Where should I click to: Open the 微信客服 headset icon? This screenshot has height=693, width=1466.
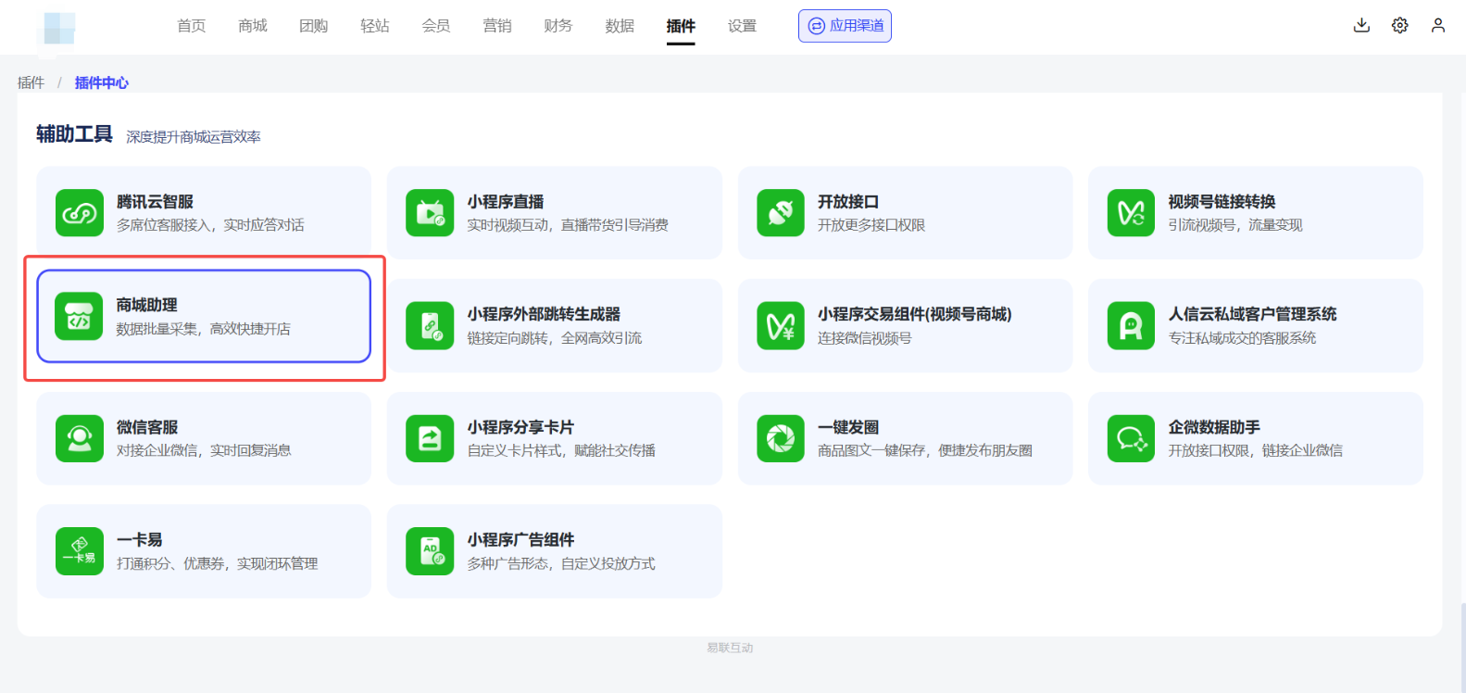(79, 438)
